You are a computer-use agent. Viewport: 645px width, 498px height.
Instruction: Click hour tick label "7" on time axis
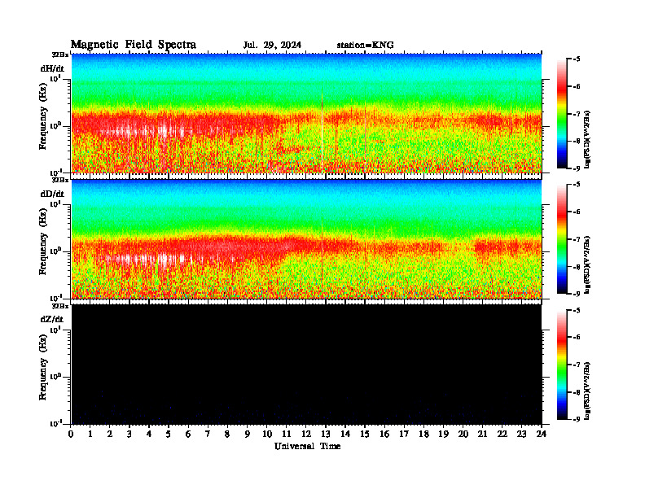click(208, 434)
